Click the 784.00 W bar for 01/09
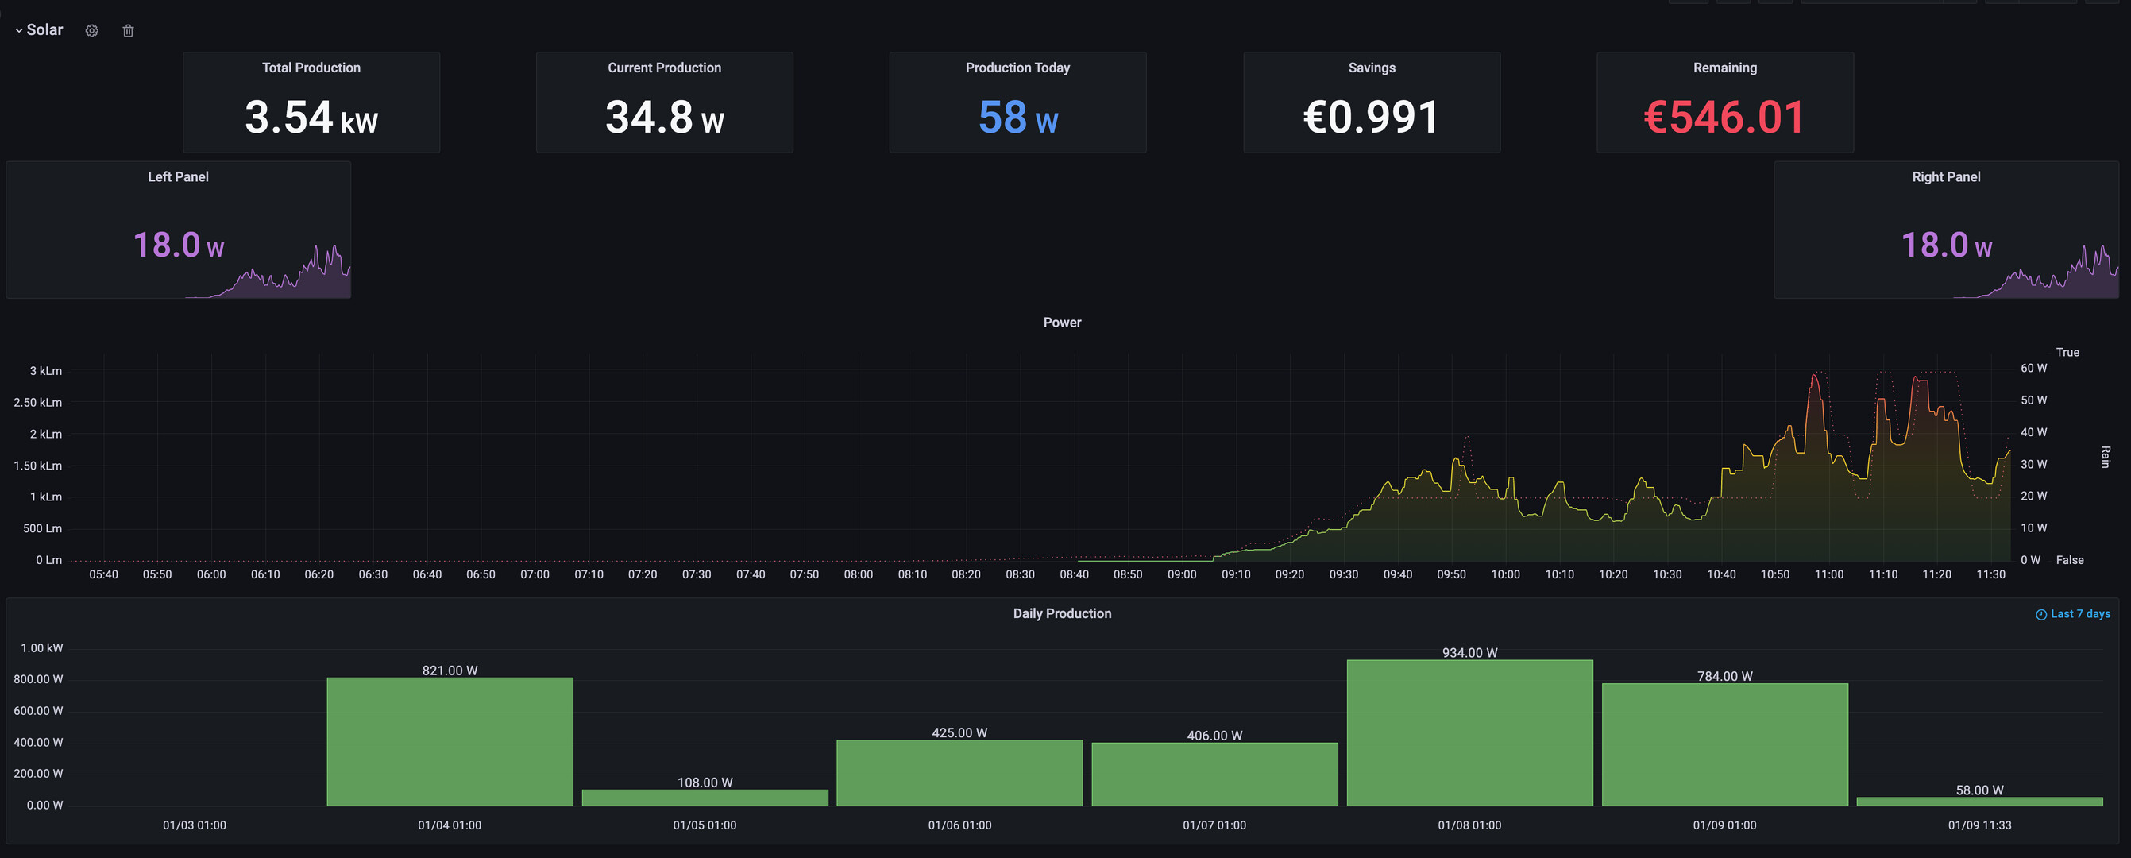 click(1724, 744)
